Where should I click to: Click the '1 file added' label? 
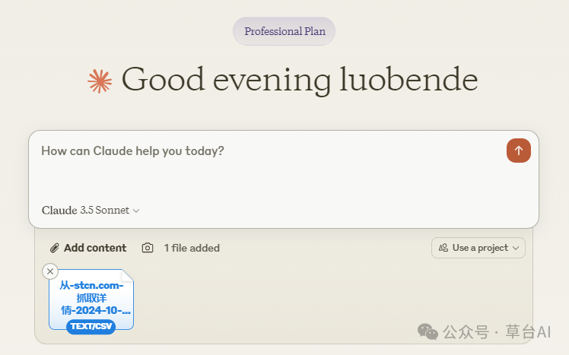tap(192, 248)
